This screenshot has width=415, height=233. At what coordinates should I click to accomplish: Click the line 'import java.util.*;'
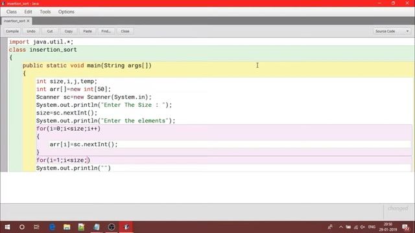click(41, 41)
